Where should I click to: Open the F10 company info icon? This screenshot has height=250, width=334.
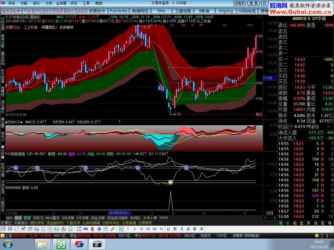37,229
